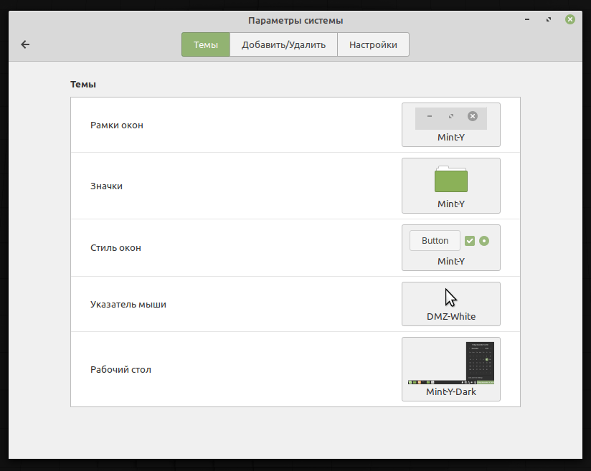Click the green folder icon preview
591x471 pixels.
point(451,179)
